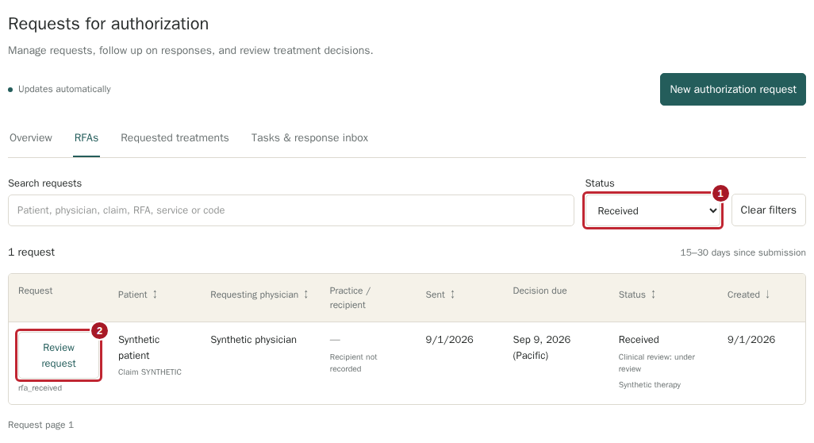Sort by Created column arrow icon

pos(767,295)
